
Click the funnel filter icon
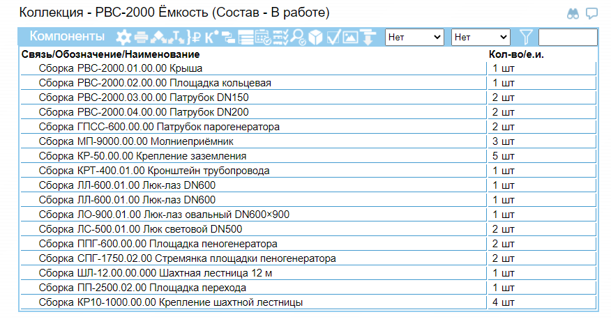pyautogui.click(x=526, y=37)
